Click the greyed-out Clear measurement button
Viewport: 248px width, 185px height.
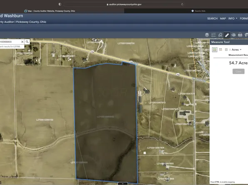238,71
